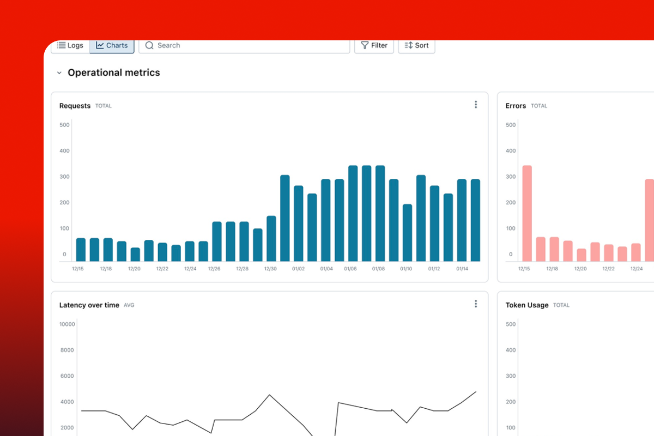
Task: Click the Latency over time title
Action: pyautogui.click(x=89, y=305)
